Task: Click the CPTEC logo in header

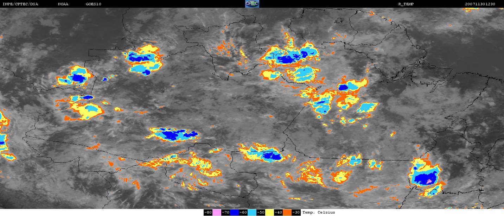Action: click(252, 4)
